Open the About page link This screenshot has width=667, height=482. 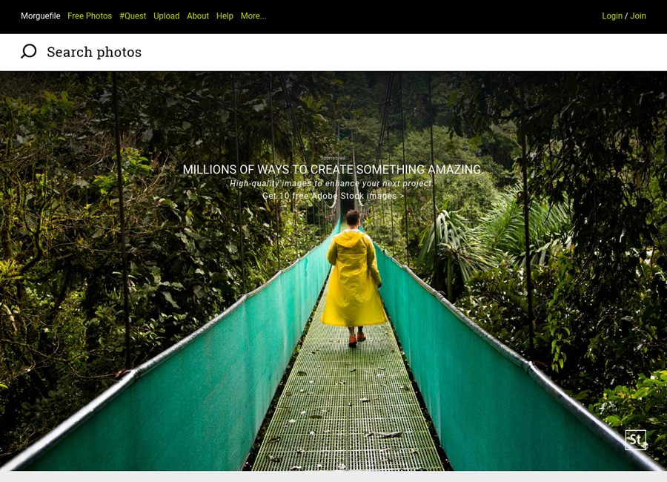(x=198, y=16)
